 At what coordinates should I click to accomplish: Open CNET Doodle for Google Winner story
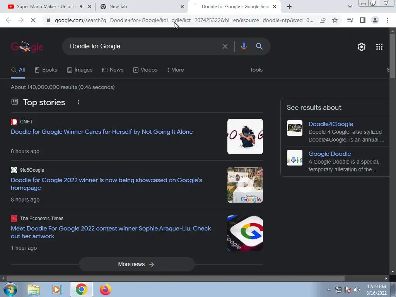tap(102, 132)
